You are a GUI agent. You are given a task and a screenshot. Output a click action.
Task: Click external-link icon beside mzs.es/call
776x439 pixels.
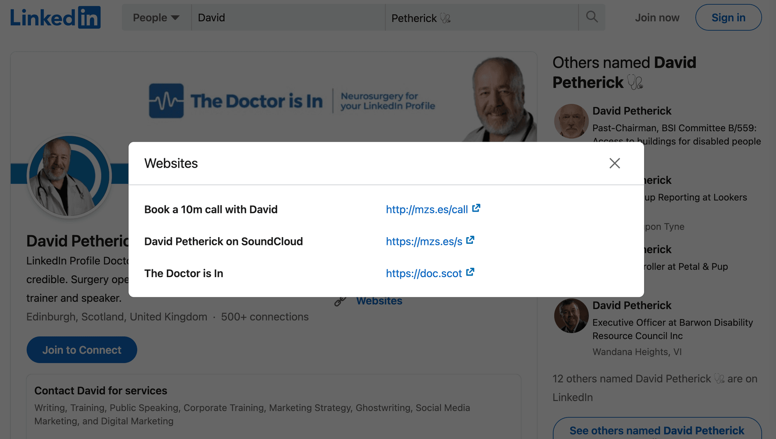coord(476,208)
